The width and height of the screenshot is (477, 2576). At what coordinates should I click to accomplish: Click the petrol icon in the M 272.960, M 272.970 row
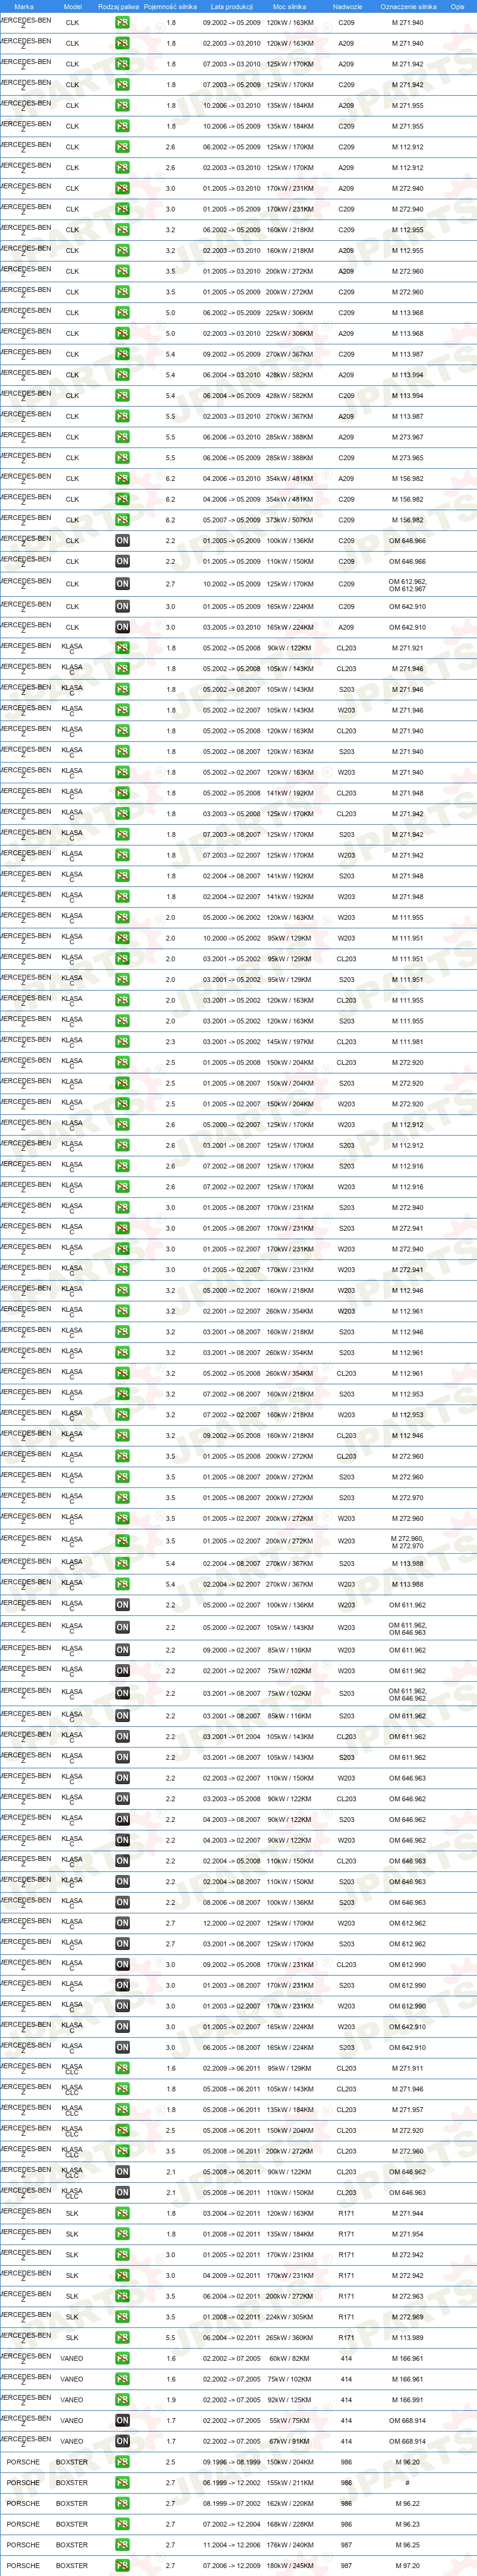pos(122,1541)
